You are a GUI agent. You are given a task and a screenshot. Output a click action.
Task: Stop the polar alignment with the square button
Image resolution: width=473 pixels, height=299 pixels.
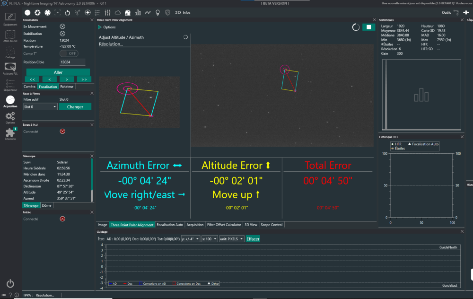click(368, 27)
